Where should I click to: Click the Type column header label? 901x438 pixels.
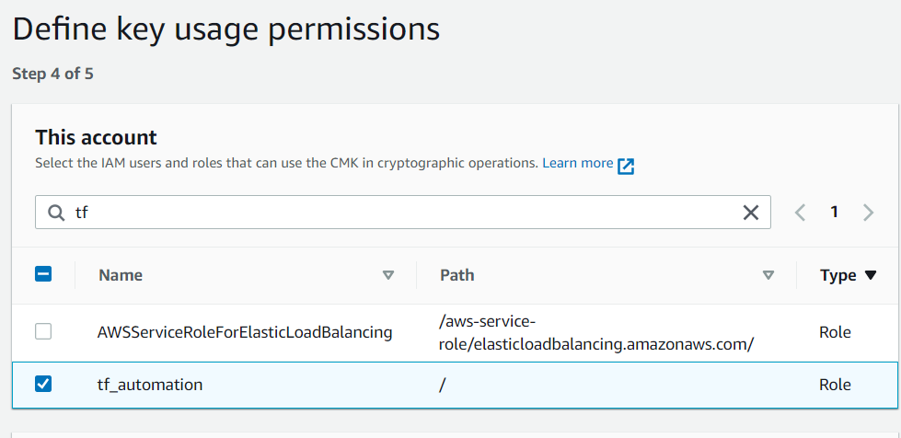(837, 276)
